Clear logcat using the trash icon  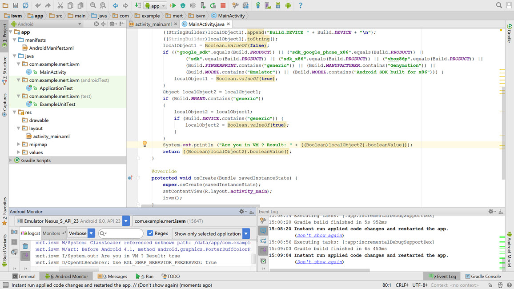coord(25,246)
